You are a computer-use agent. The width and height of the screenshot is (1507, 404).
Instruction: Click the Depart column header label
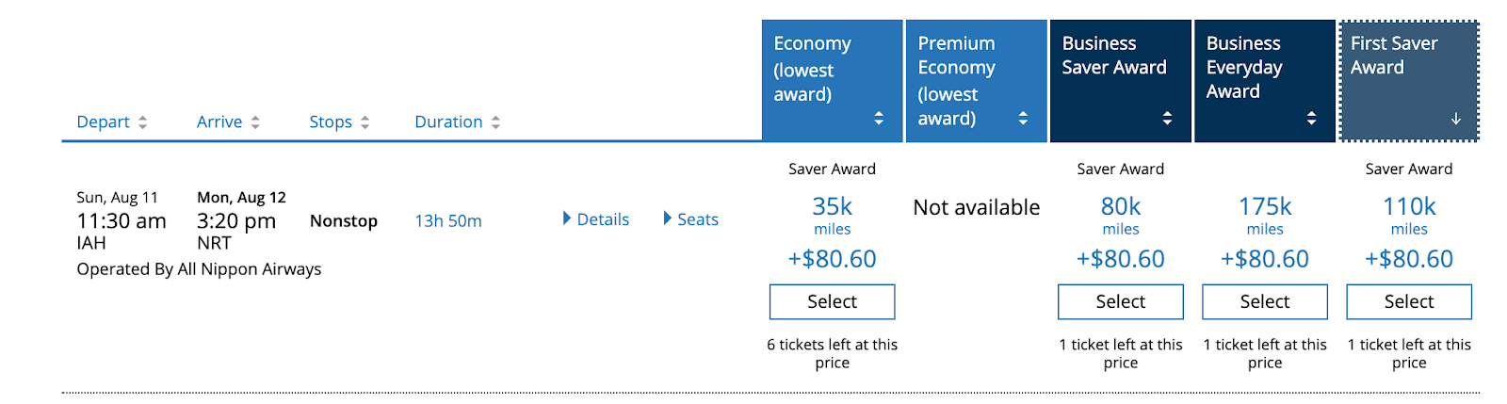point(103,122)
